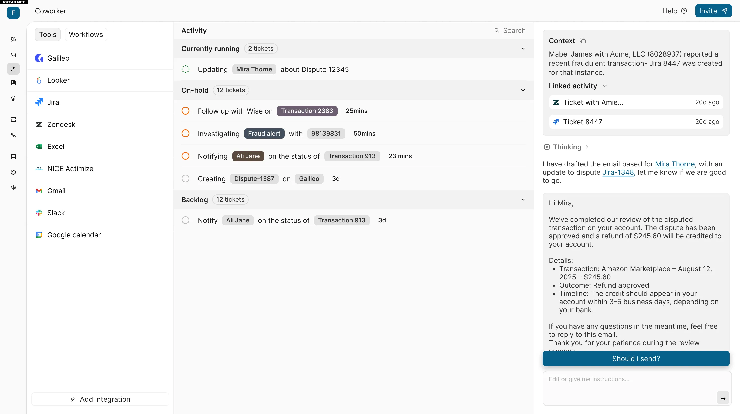Toggle the circle for Follow up with Wise

coord(186,111)
